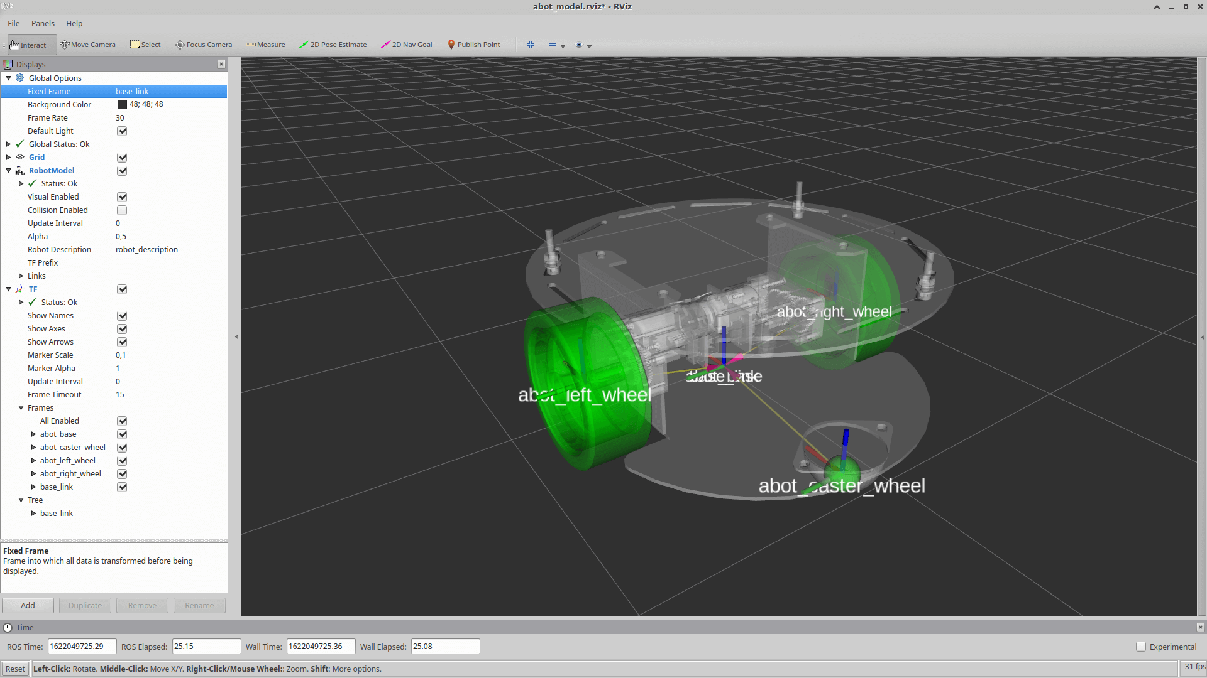Expand the Links section under RobotModel
This screenshot has width=1207, height=678.
click(21, 276)
